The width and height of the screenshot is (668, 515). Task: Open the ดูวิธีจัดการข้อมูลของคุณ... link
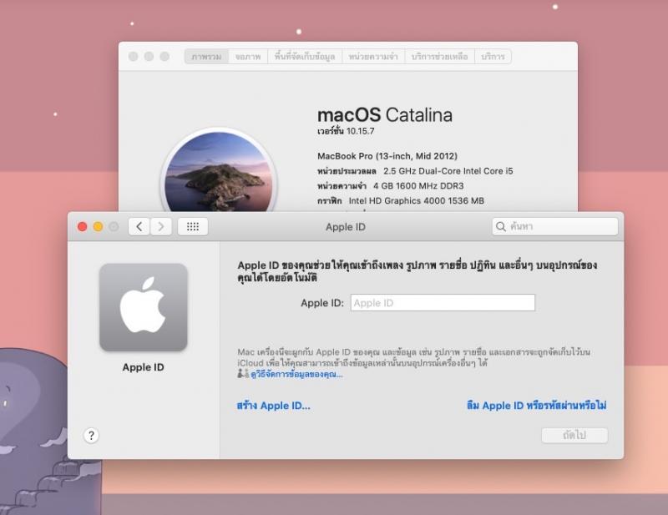[x=296, y=375]
